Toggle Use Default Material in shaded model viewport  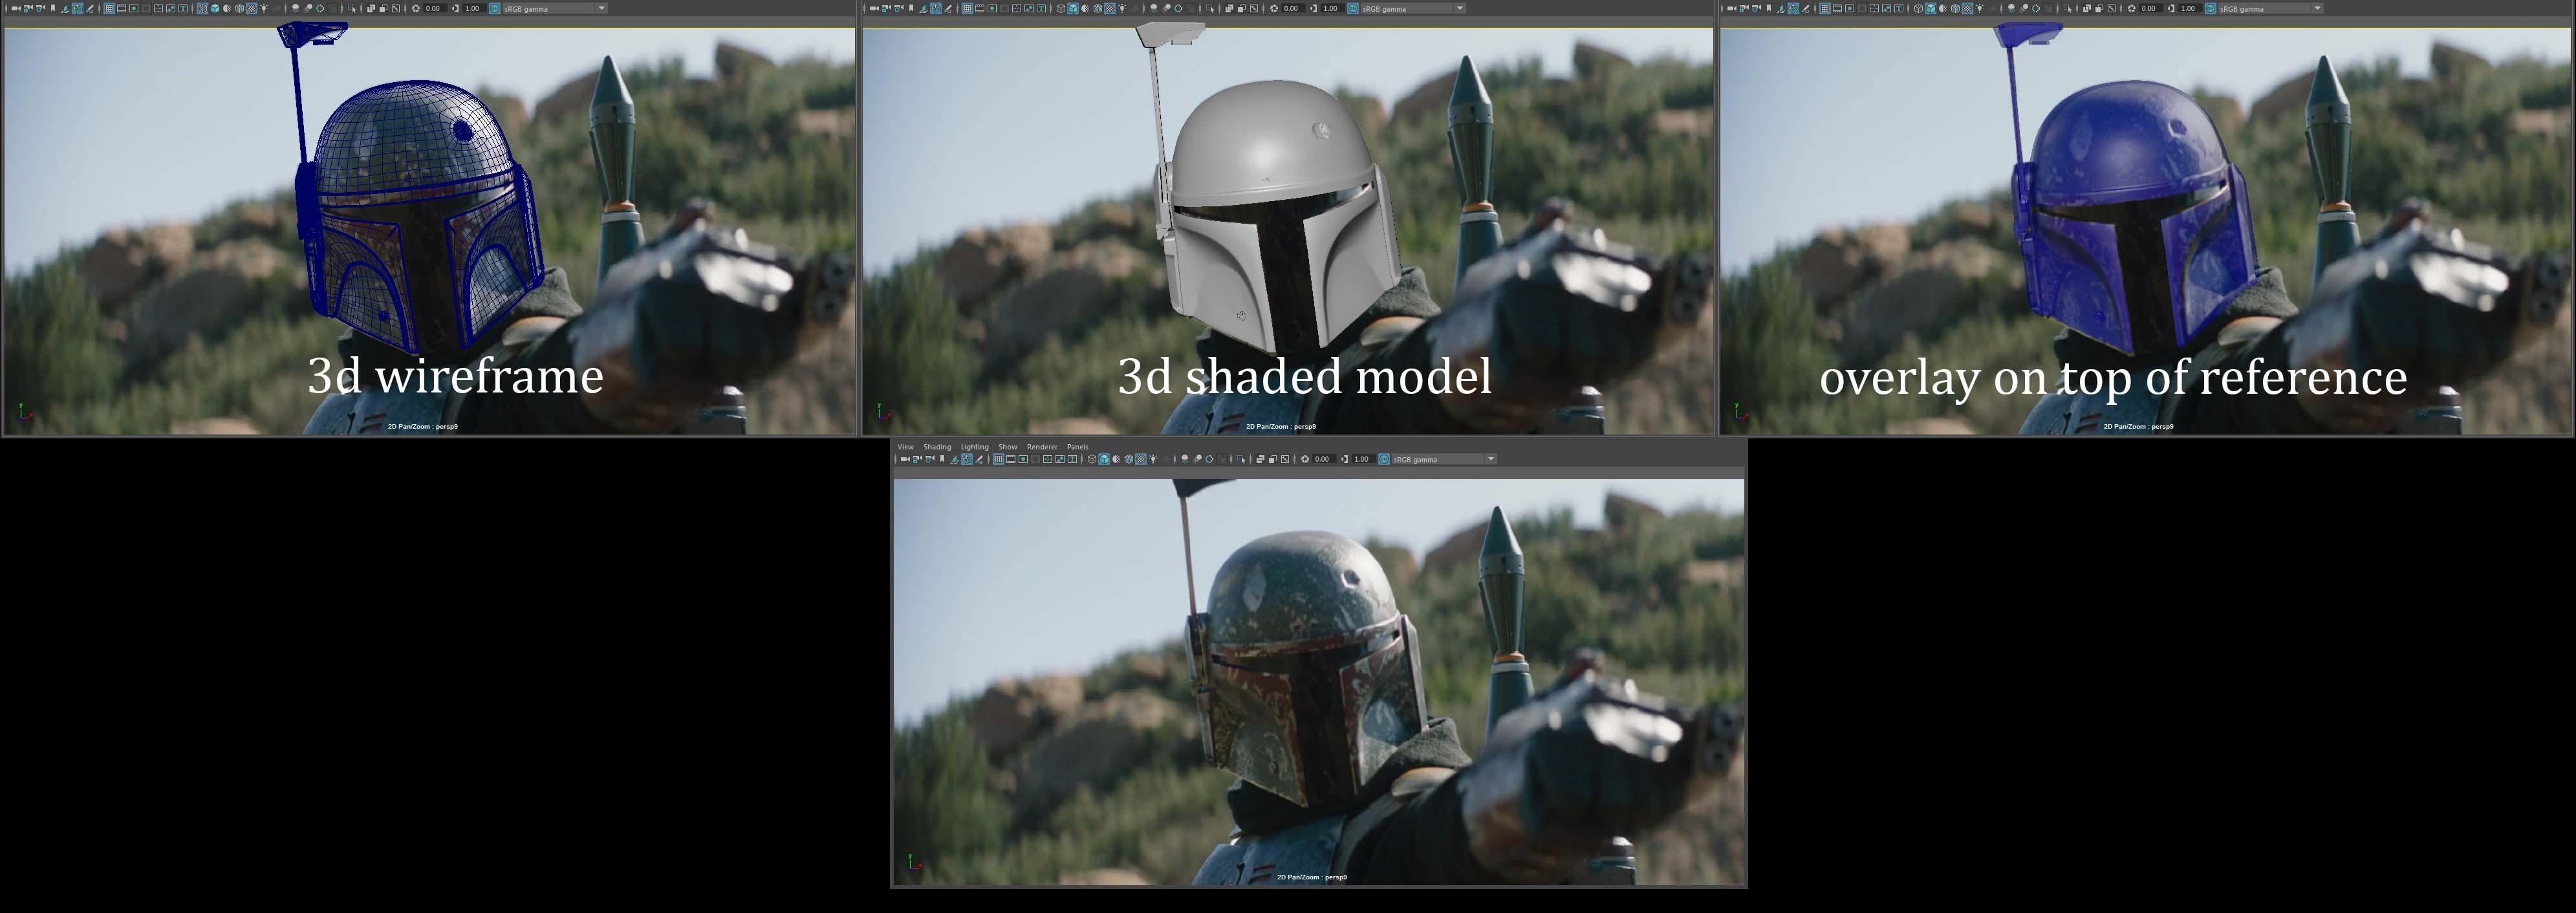[x=1086, y=8]
